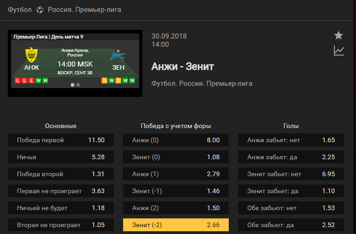Choose handicap Анжи (2) at 1.50

tap(176, 208)
